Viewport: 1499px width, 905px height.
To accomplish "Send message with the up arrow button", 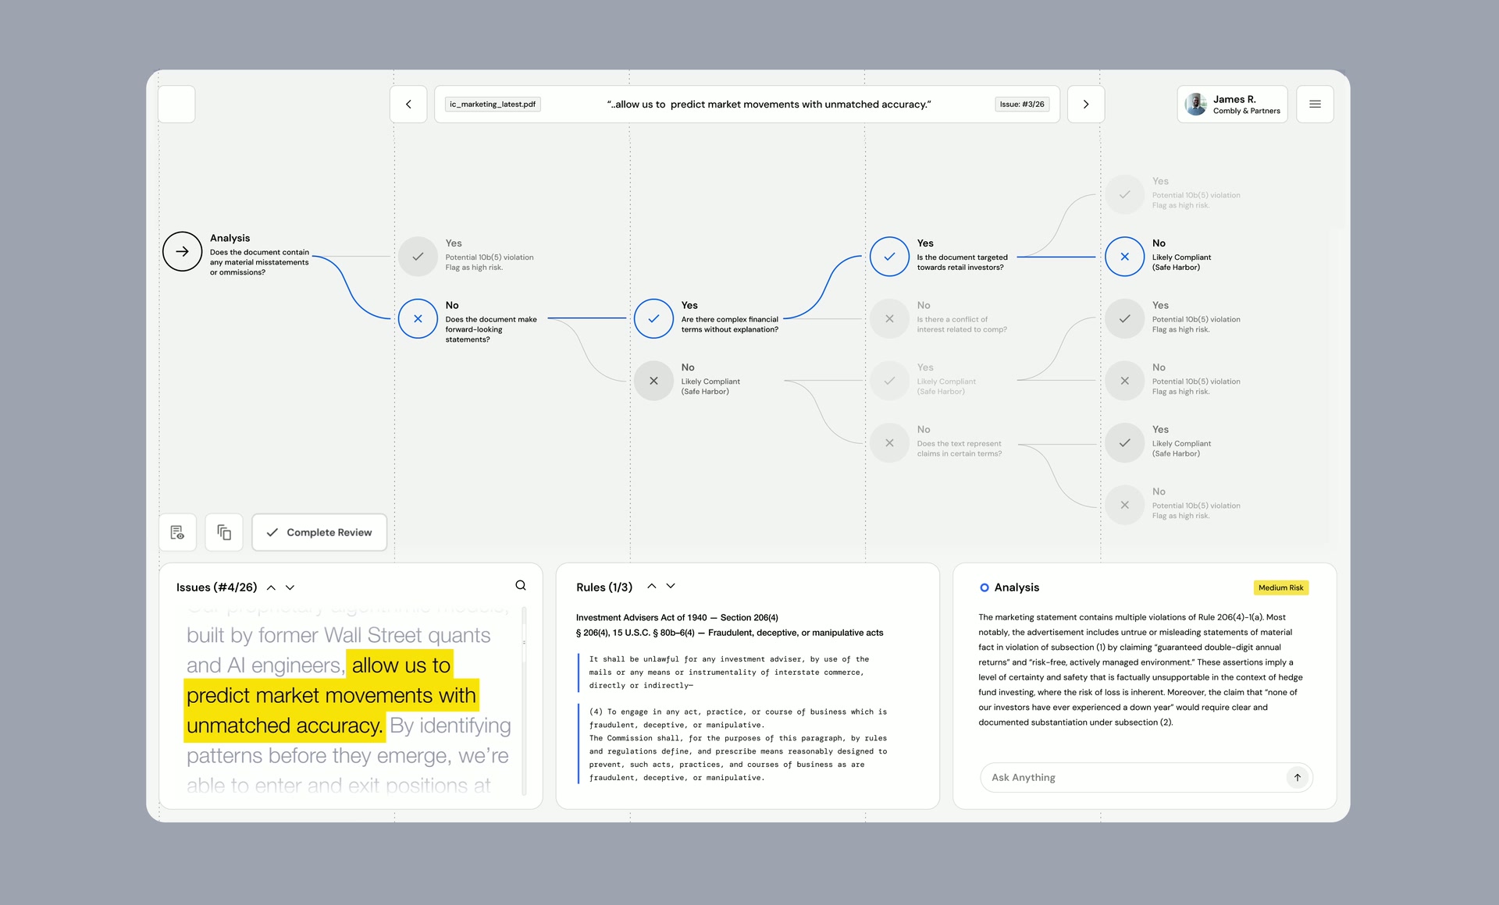I will tap(1297, 777).
